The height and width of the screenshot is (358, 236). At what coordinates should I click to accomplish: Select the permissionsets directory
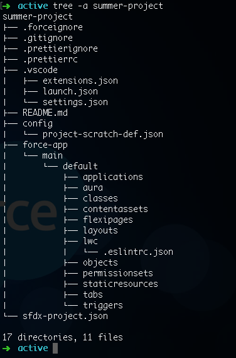pos(118,273)
